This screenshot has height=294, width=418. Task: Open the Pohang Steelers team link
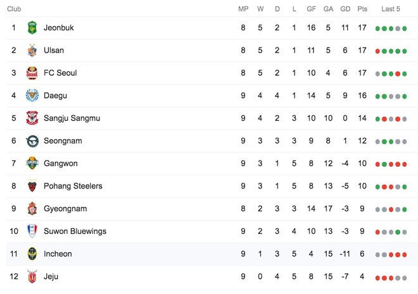(73, 186)
